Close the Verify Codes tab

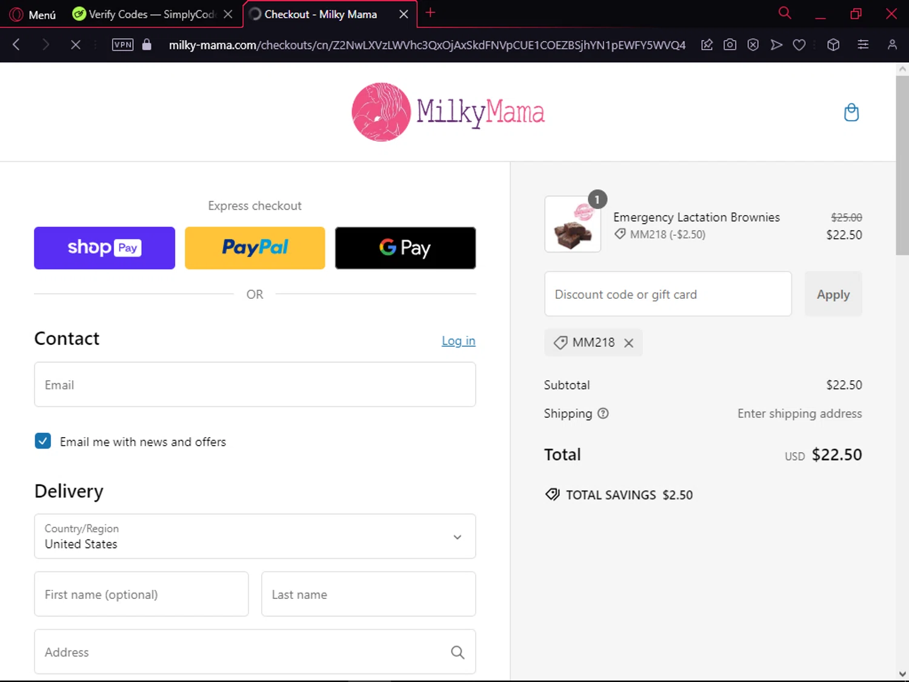pos(228,14)
